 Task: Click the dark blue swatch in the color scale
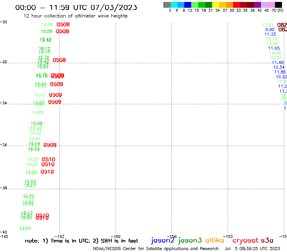coord(188,5)
